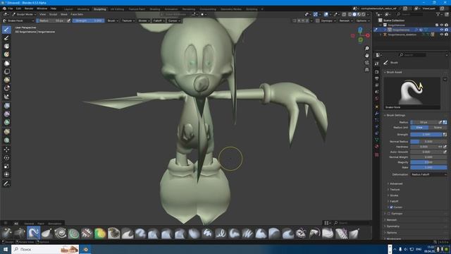Enable the Dyntopo checkbox in properties panel
Screen dimensions: 451x254
pyautogui.click(x=389, y=214)
